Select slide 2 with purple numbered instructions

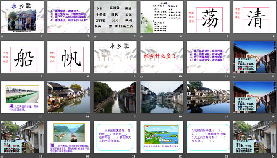[x=69, y=17]
